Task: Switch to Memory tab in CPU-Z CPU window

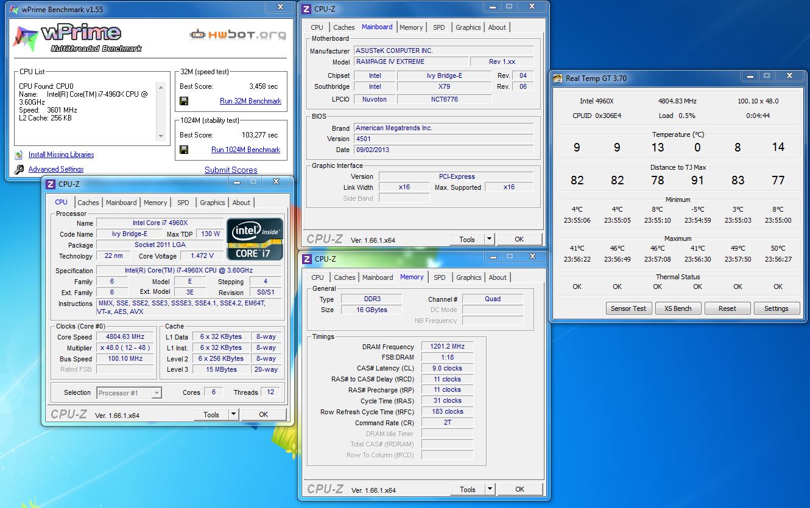Action: tap(155, 203)
